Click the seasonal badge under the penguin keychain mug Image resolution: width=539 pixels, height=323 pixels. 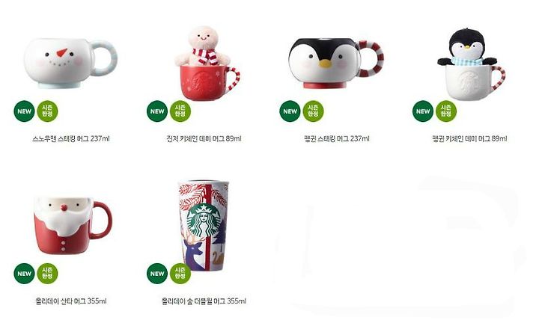pyautogui.click(x=446, y=111)
